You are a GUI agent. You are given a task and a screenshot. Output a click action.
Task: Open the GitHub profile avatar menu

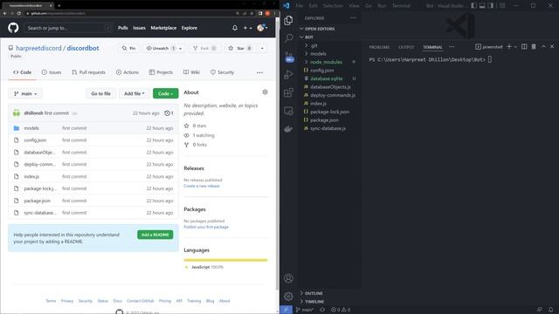pos(262,28)
